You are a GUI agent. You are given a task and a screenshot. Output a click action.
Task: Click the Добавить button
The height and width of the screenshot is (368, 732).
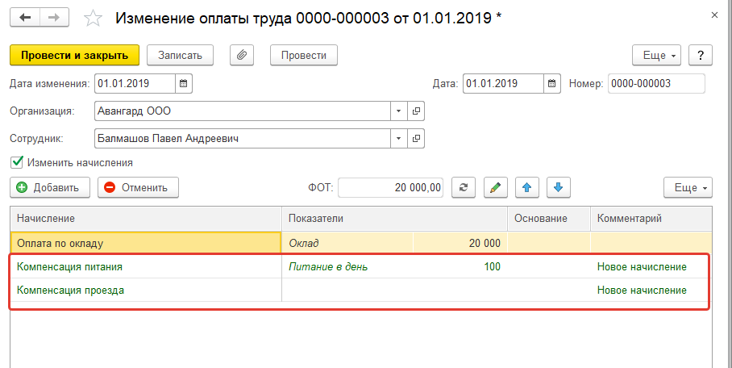pyautogui.click(x=48, y=188)
